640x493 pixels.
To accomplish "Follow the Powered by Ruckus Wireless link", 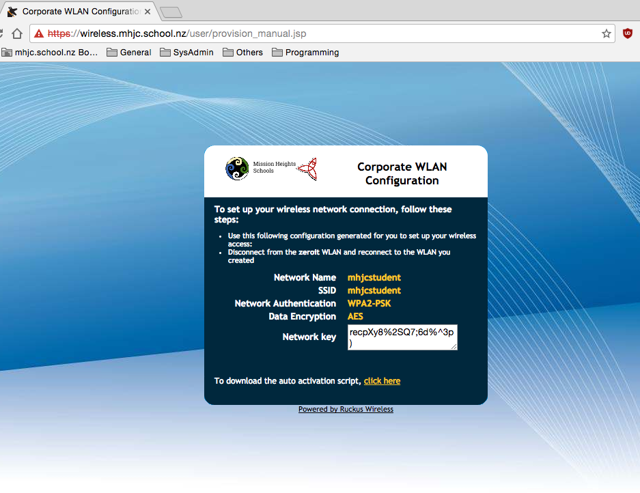I will [346, 410].
